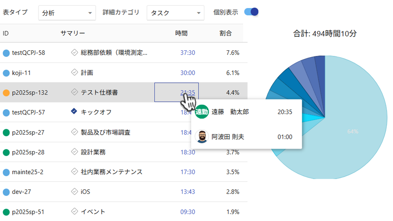Open the 17:30 time for mainte25-2

188,172
